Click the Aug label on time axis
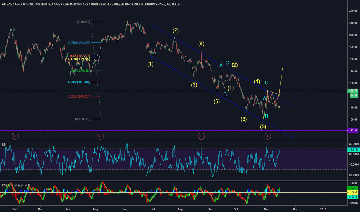Image resolution: width=360 pixels, height=212 pixels. (x=180, y=209)
